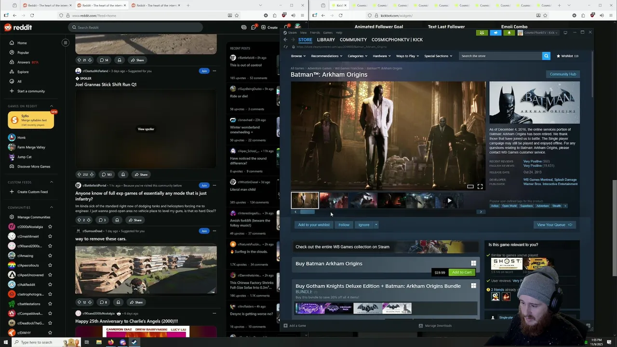Upvote the Joel Grannas Stick Shift post
This screenshot has height=347, width=617.
79,174
